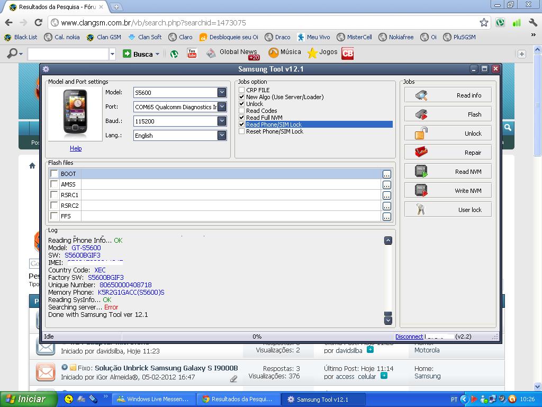Screen dimensions: 542x407
Task: Click the Write NVM chip icon
Action: 421,190
